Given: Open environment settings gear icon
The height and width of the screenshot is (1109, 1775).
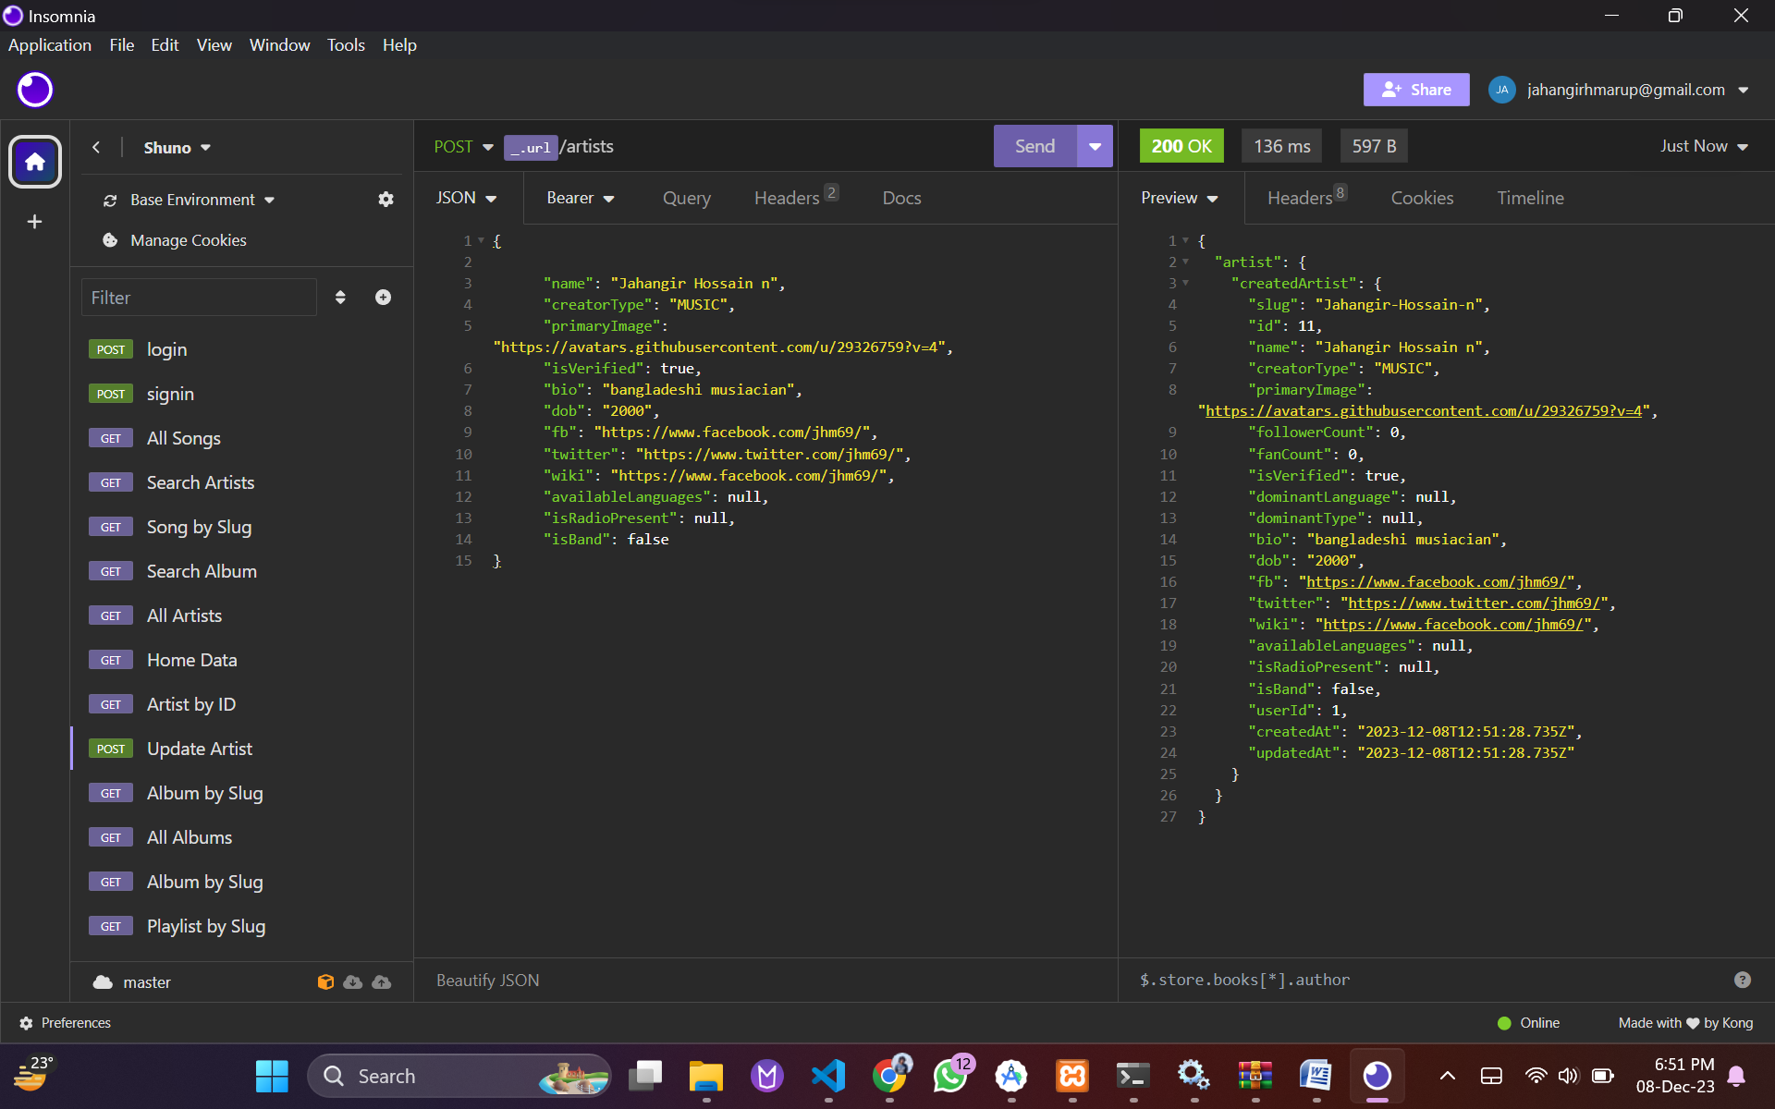Looking at the screenshot, I should coord(386,200).
